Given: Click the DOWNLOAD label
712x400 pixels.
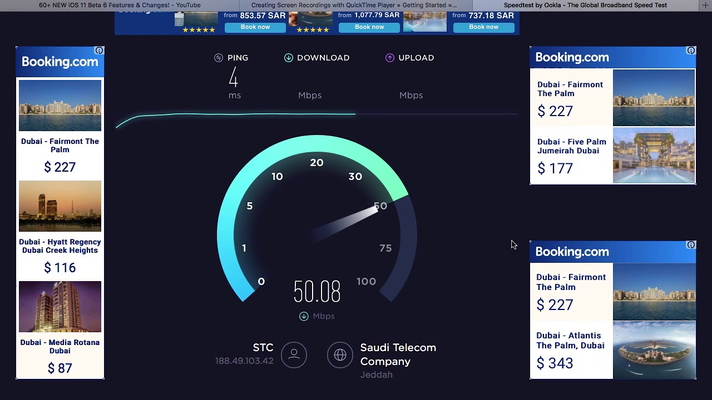Looking at the screenshot, I should 323,58.
